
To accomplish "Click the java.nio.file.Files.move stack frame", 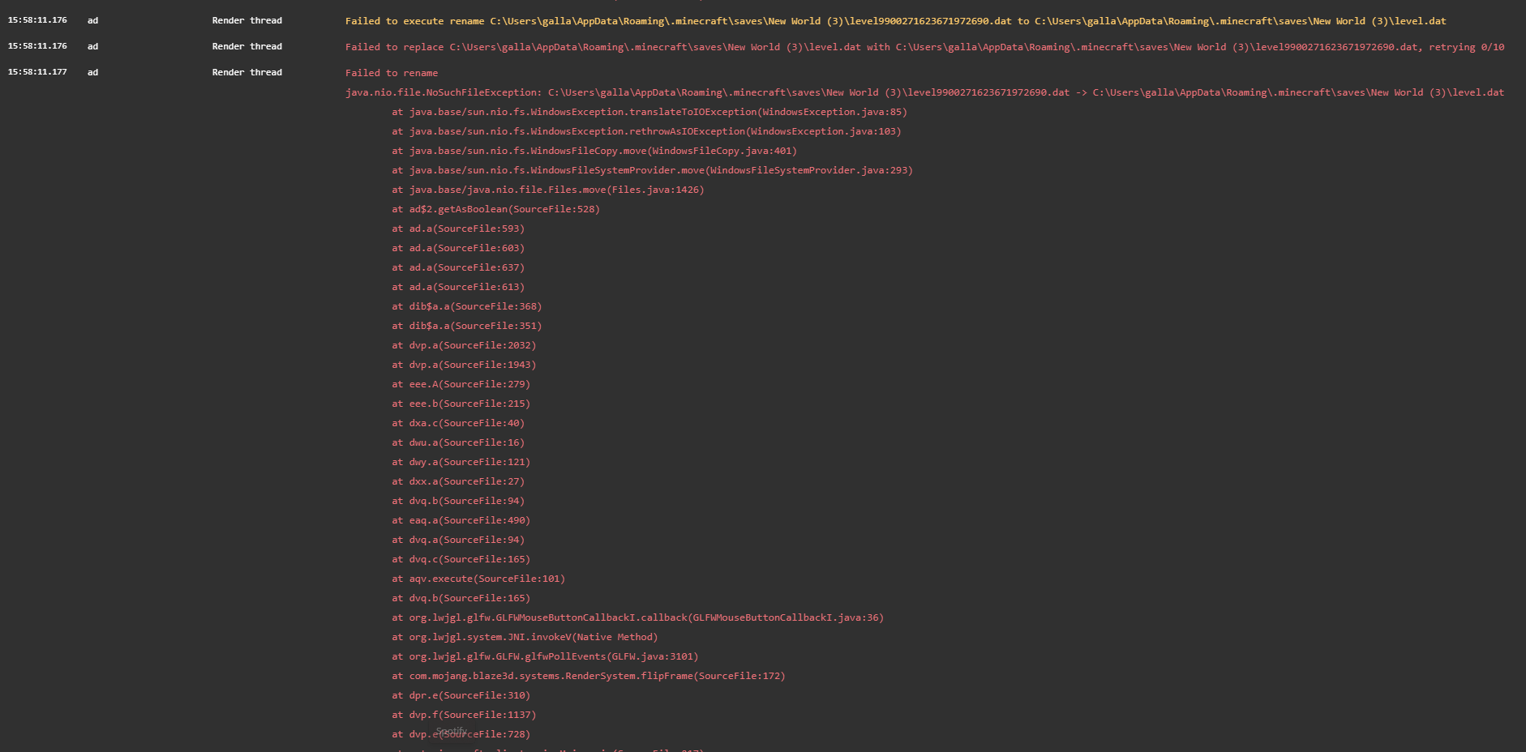I will pyautogui.click(x=548, y=190).
